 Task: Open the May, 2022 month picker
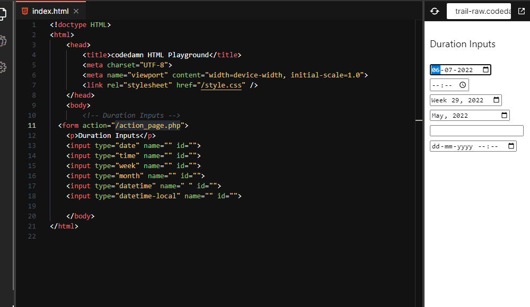pos(503,116)
